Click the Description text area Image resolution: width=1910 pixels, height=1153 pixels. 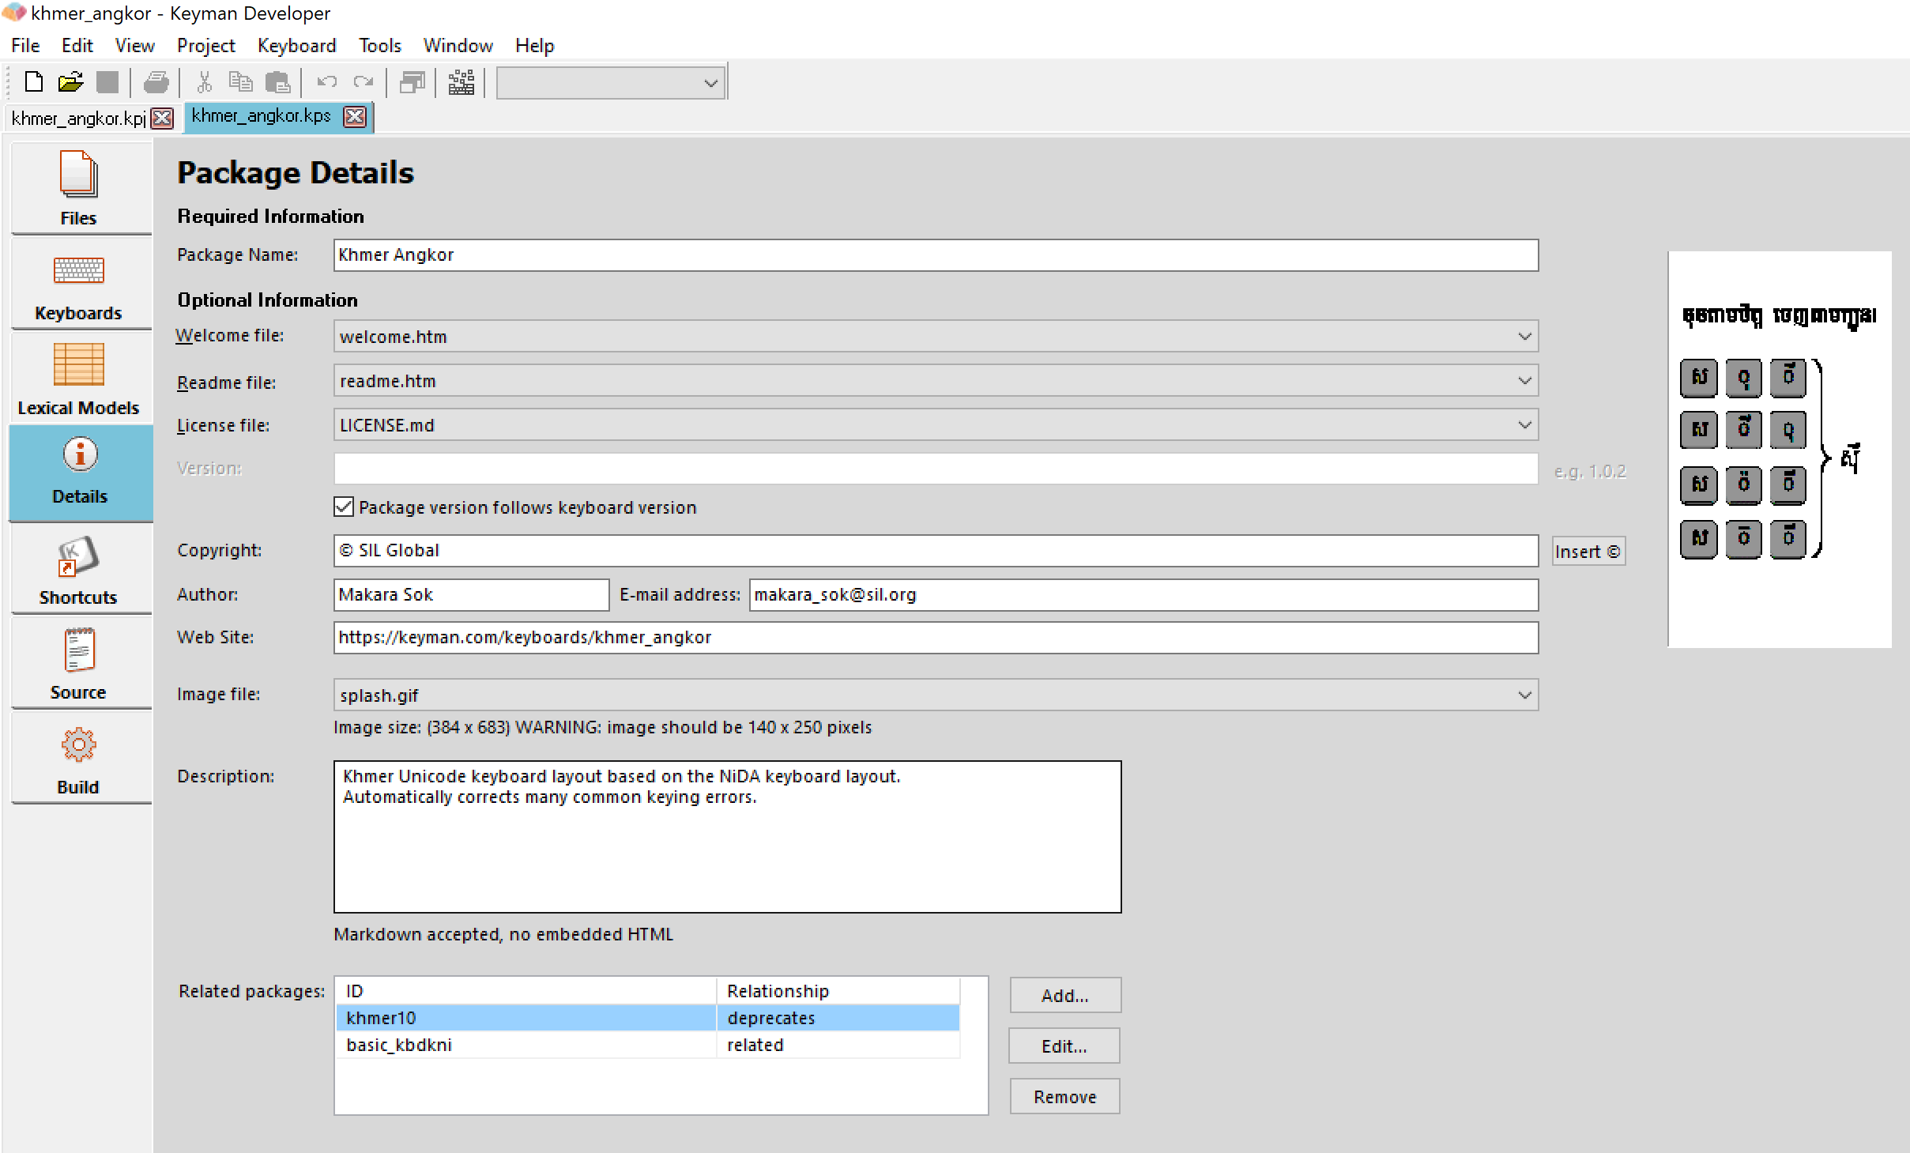728,837
